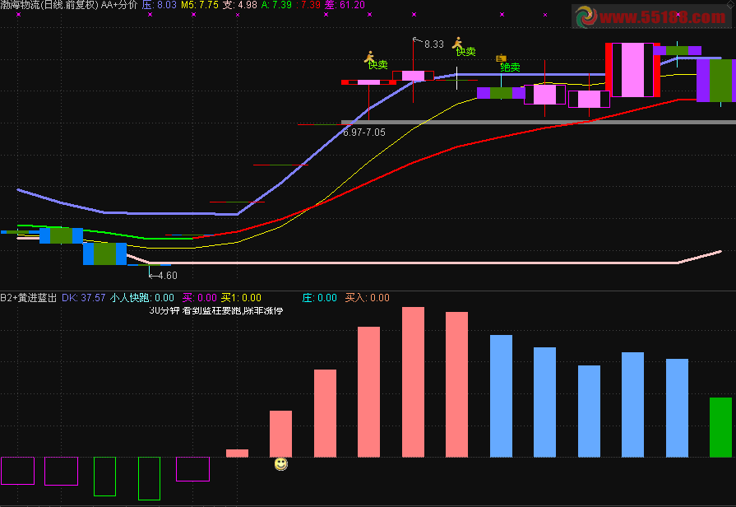Click the large red-bordered magenta candlestick

(632, 70)
